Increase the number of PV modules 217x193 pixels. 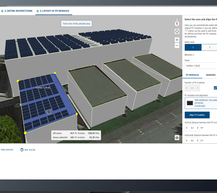[x=198, y=88]
